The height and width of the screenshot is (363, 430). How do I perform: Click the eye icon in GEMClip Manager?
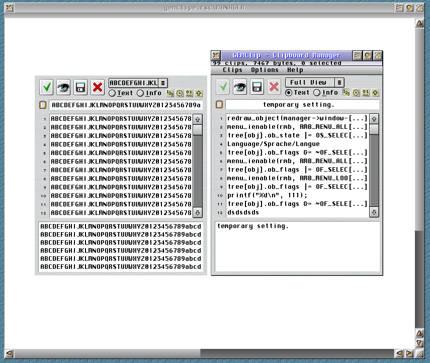pyautogui.click(x=240, y=87)
